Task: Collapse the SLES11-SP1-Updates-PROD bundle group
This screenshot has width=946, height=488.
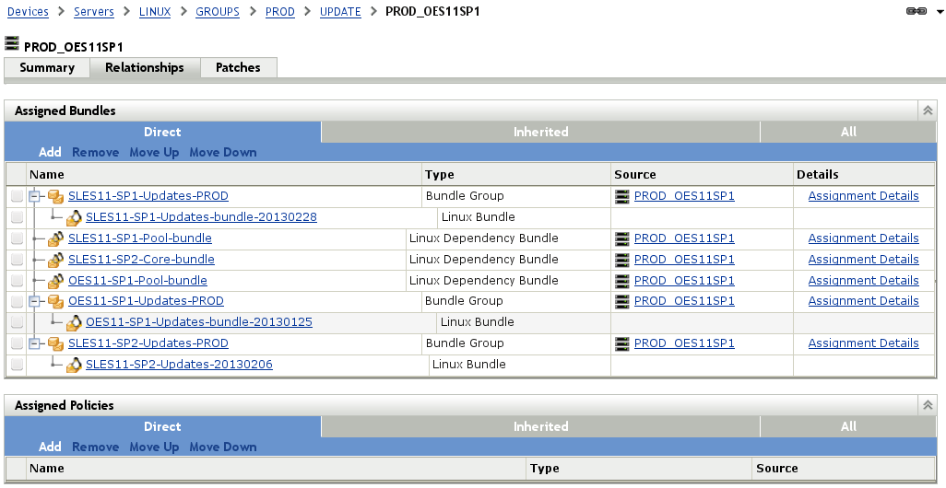Action: [x=35, y=196]
